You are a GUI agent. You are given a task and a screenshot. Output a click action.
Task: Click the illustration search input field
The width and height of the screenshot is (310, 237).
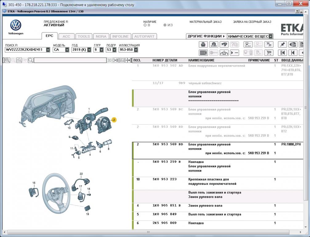click(70, 60)
